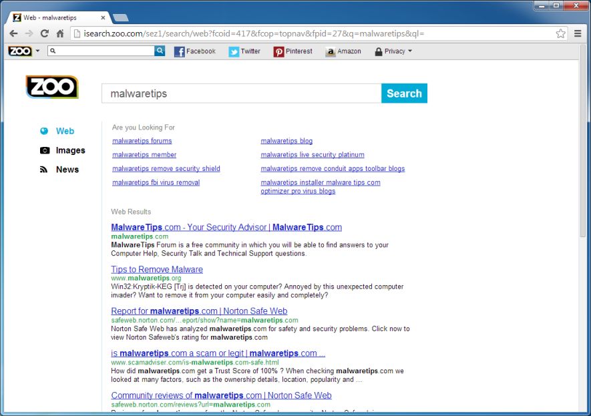Go back using the browser back arrow
The height and width of the screenshot is (416, 591).
(x=13, y=33)
